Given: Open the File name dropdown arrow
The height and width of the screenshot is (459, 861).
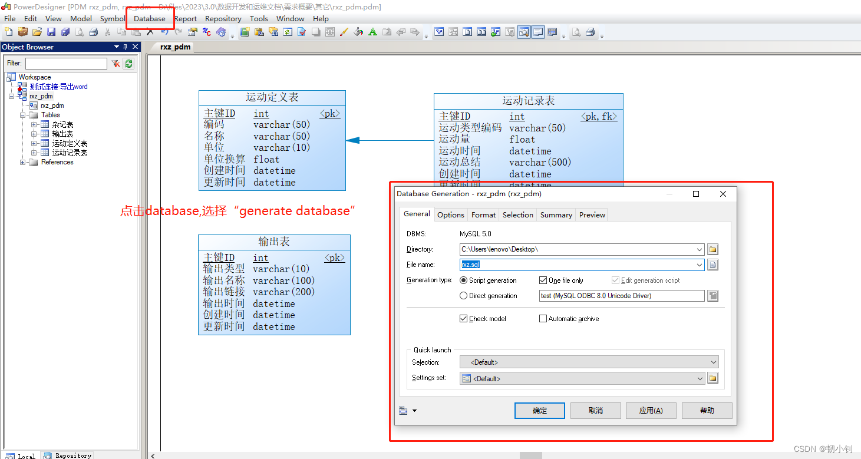Looking at the screenshot, I should 700,265.
